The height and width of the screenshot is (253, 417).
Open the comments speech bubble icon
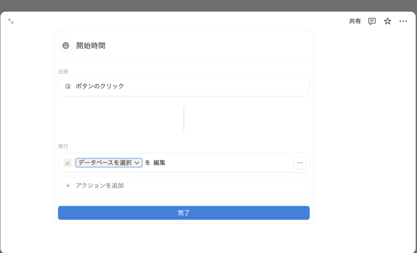click(x=372, y=22)
